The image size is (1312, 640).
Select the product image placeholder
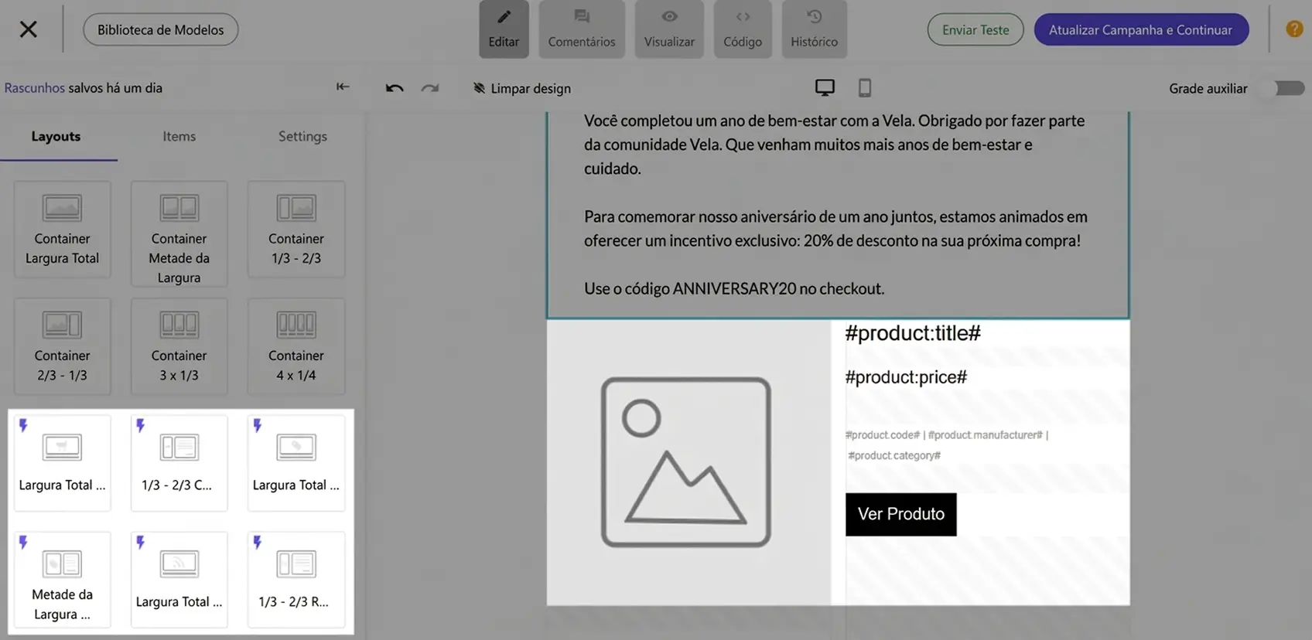coord(686,462)
